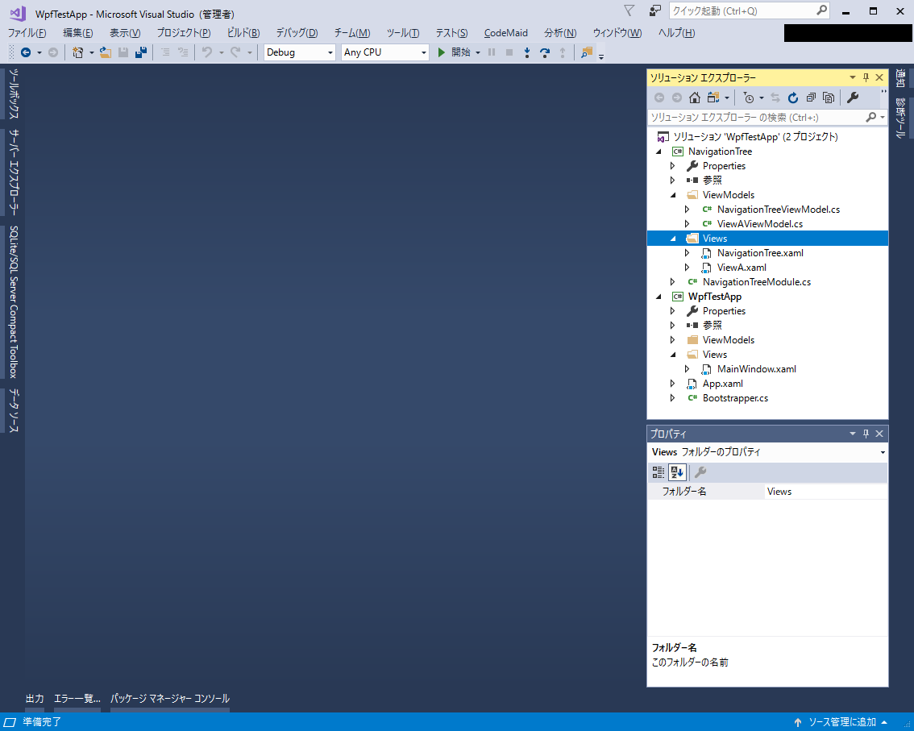Click the New Project toolbar icon
Screen dimensions: 914x731
coord(77,52)
